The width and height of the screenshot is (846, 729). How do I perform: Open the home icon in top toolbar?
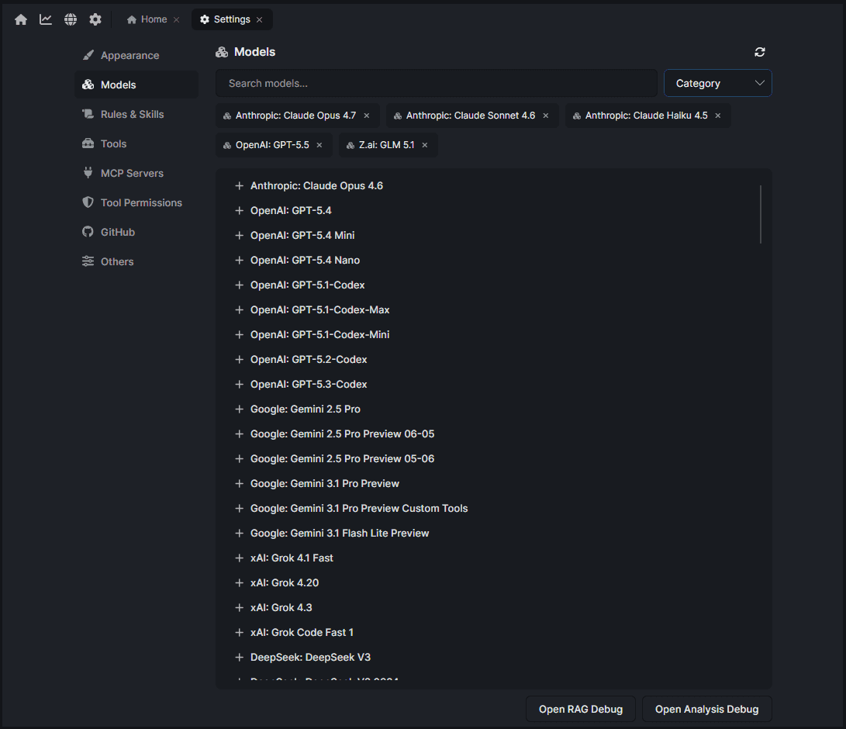[x=21, y=19]
